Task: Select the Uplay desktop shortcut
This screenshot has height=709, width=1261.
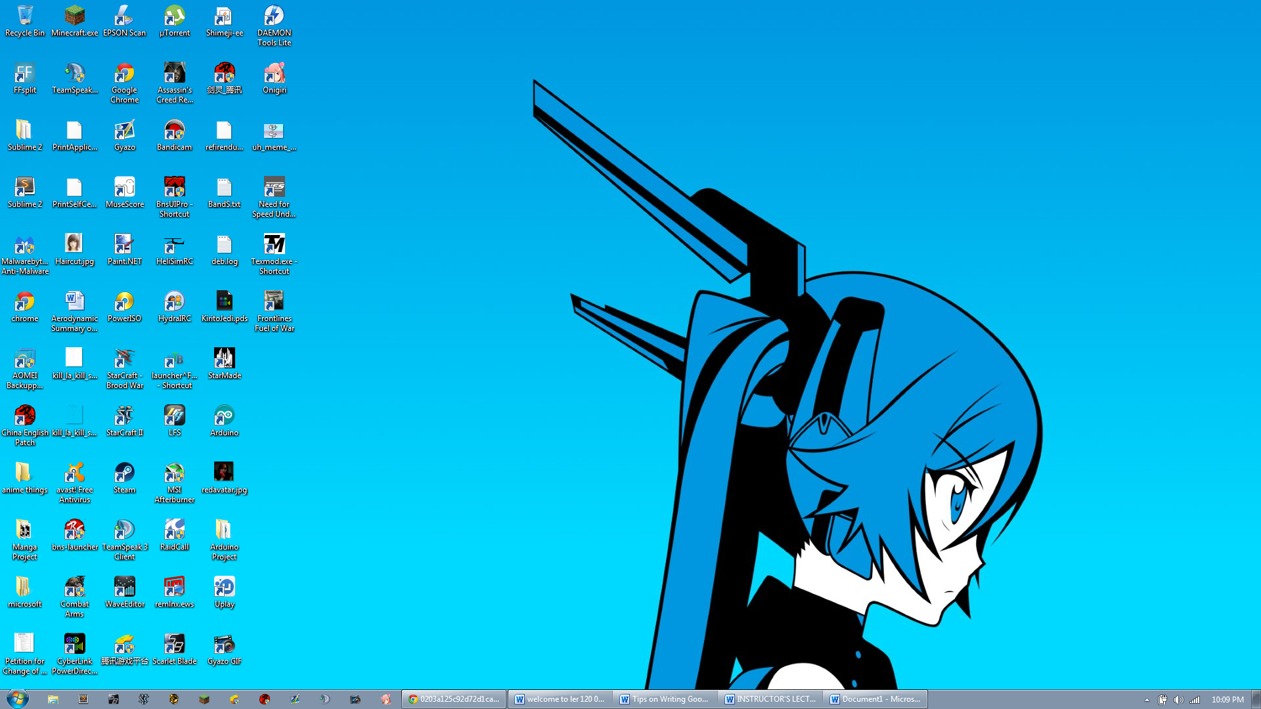Action: point(224,592)
